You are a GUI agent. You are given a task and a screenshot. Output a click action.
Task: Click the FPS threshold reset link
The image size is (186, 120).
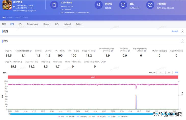[177, 72]
